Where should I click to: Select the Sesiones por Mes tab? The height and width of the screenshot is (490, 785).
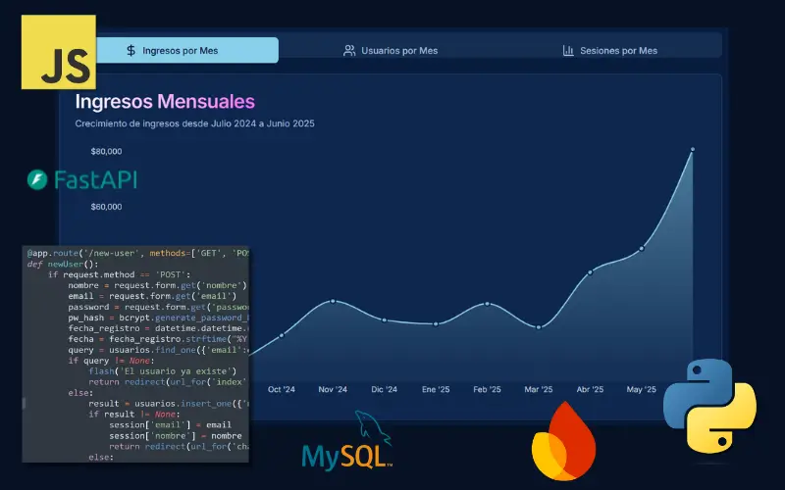[x=609, y=50]
